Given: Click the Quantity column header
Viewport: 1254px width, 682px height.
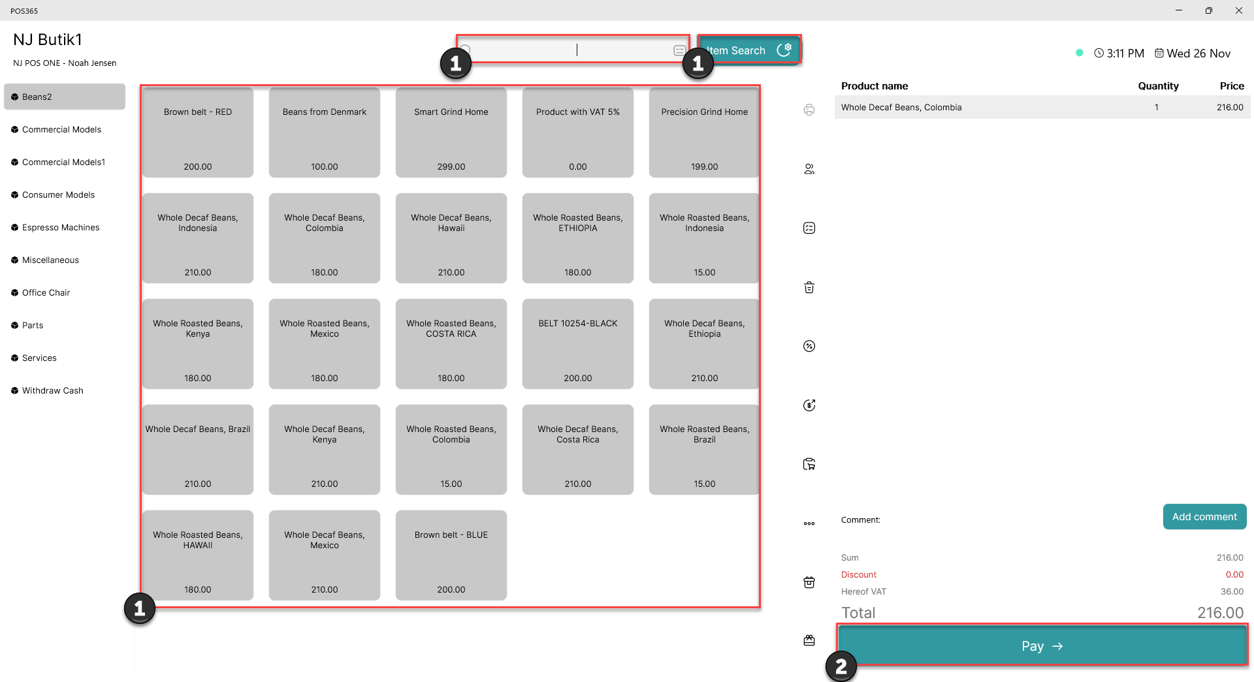Looking at the screenshot, I should coord(1158,85).
